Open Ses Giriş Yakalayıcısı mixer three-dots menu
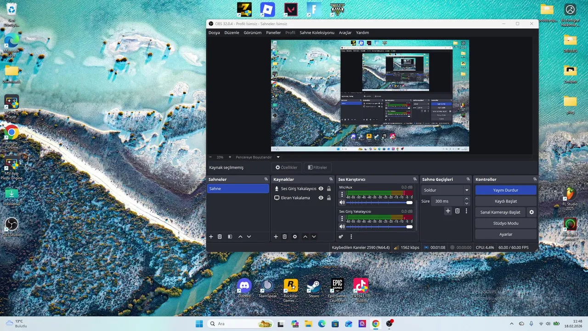588x331 pixels. (342, 218)
